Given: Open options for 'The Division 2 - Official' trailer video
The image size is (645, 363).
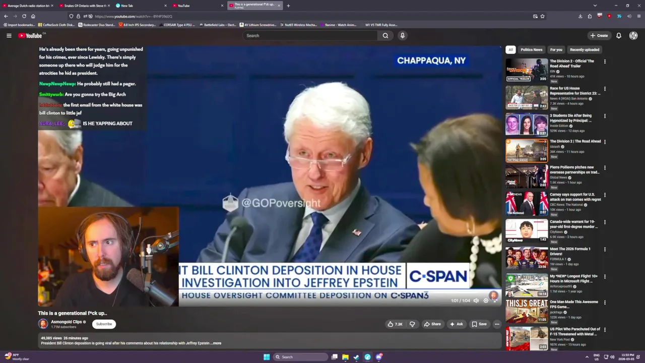Looking at the screenshot, I should coord(605,62).
